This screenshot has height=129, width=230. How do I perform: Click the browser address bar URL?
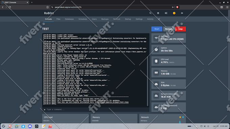tap(68, 7)
